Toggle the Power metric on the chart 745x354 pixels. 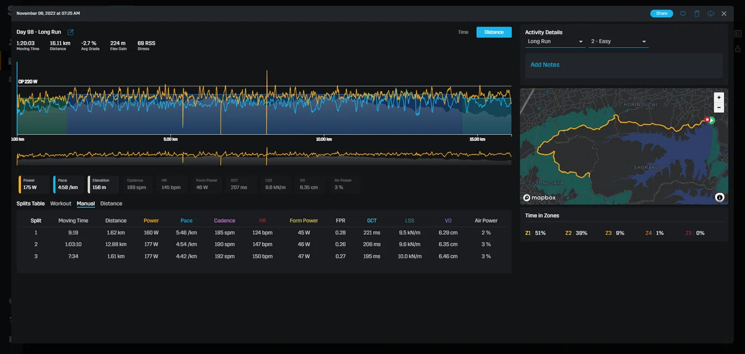(33, 184)
